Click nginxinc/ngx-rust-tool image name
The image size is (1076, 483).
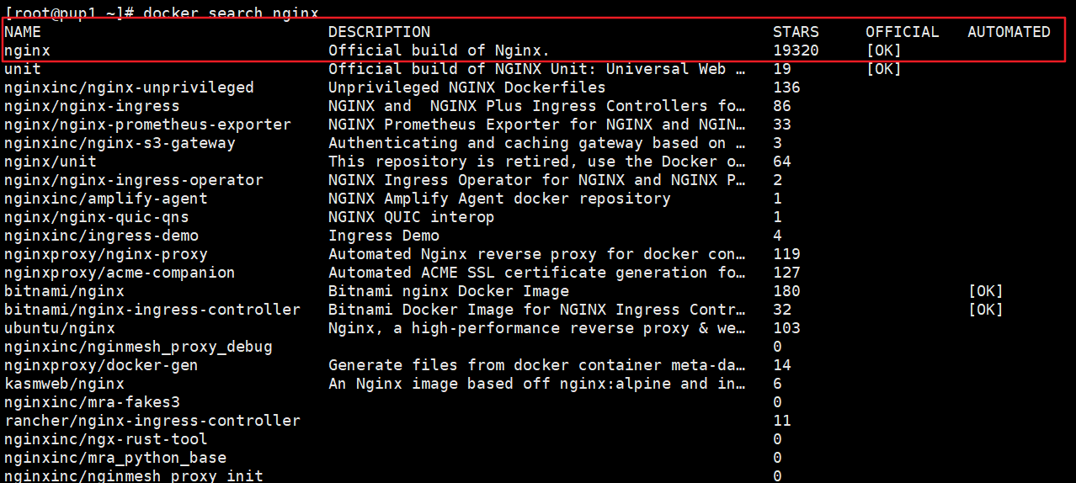106,439
